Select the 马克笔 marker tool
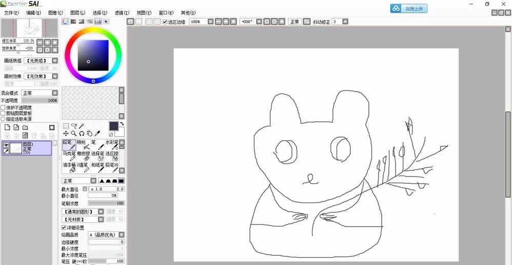 click(x=69, y=156)
